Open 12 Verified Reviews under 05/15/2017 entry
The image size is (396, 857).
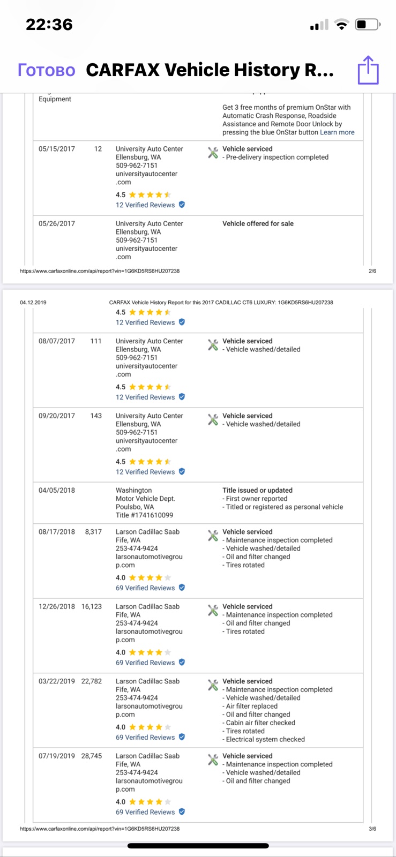(x=145, y=205)
